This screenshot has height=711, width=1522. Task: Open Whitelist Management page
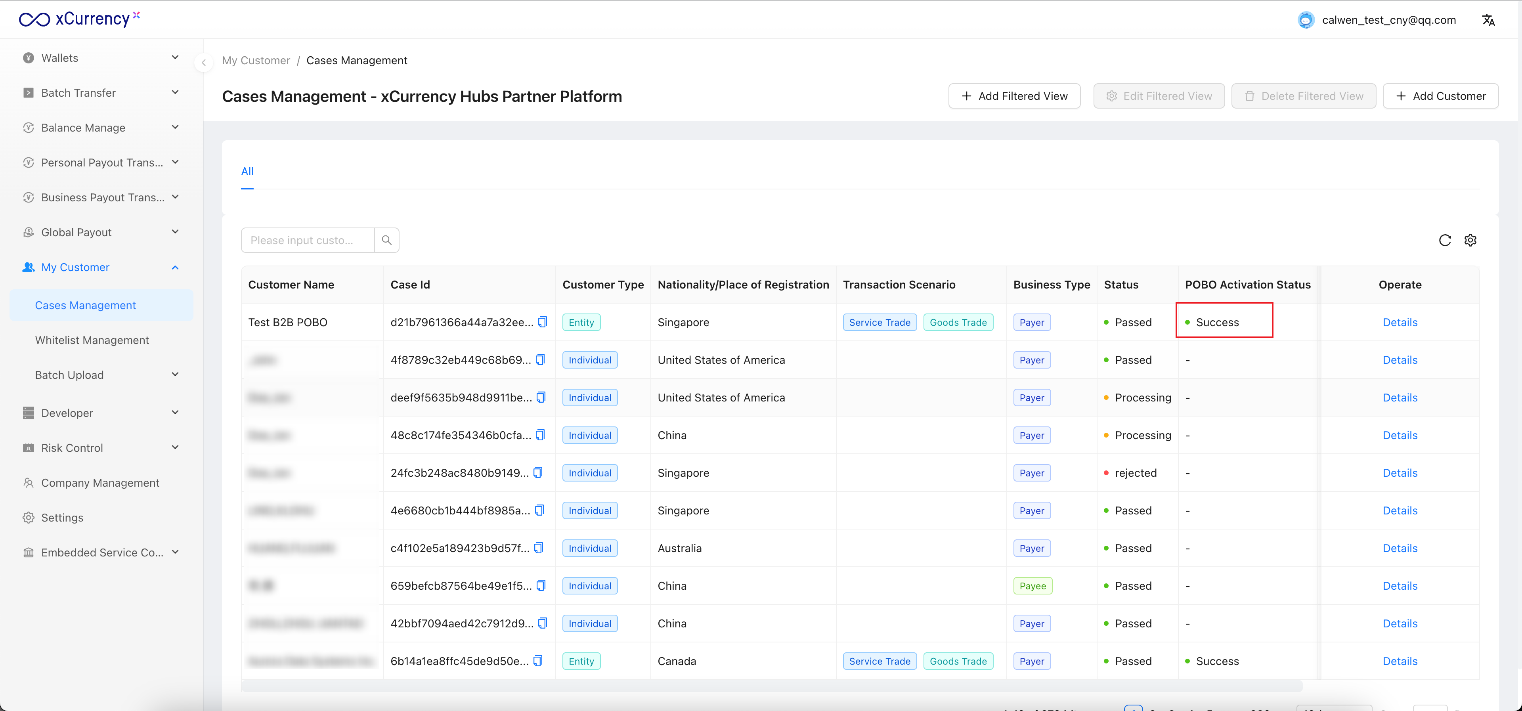point(92,340)
